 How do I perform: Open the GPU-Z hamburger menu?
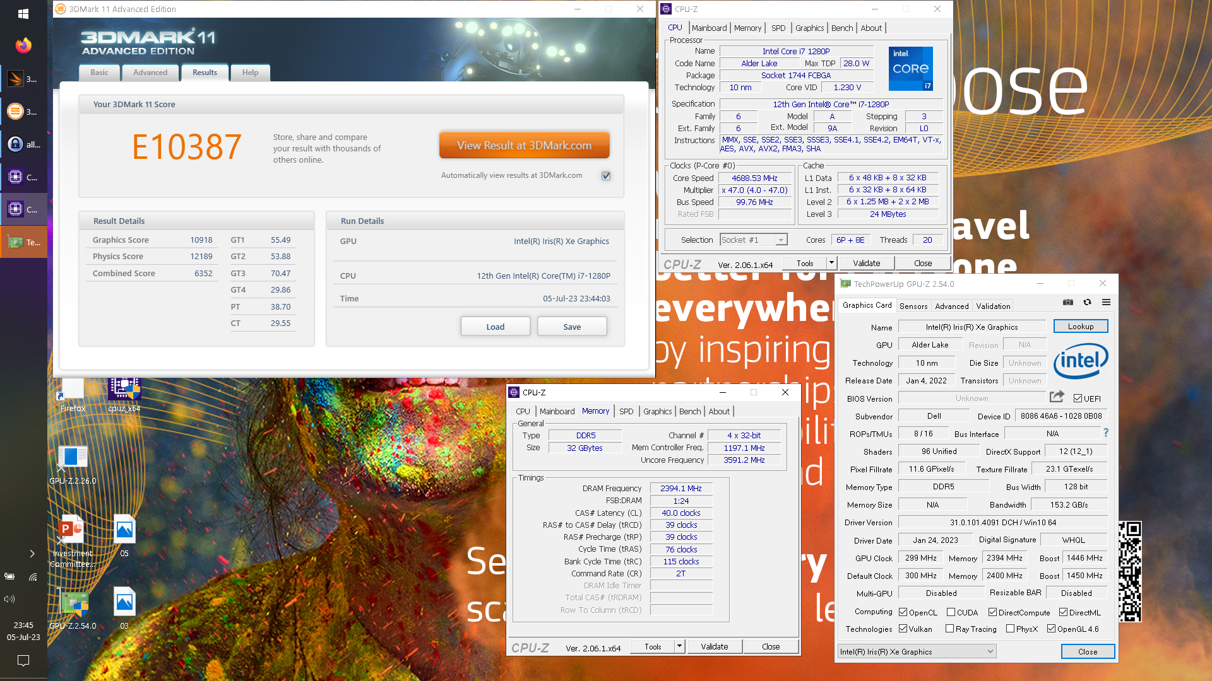coord(1106,302)
